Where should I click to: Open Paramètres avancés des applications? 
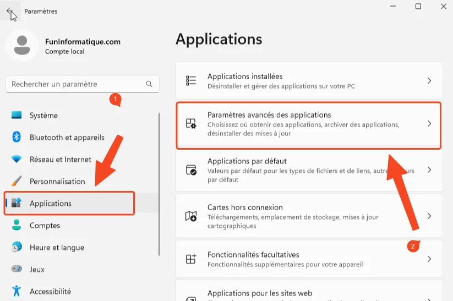tap(309, 125)
